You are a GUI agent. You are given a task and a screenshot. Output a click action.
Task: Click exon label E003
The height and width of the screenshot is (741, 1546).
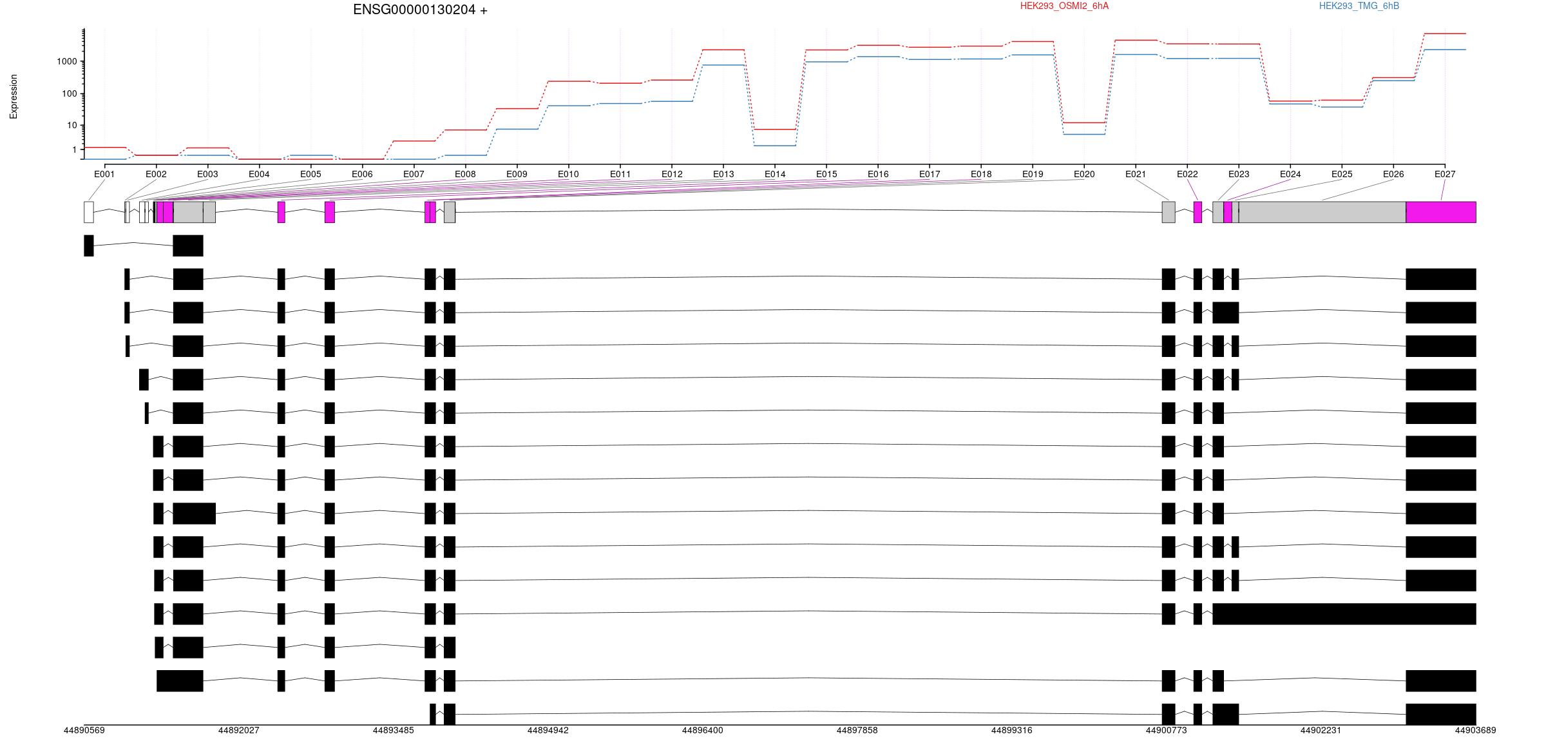pos(207,174)
